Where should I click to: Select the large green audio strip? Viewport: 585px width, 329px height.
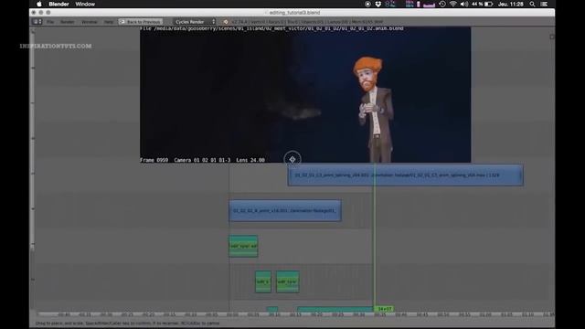pyautogui.click(x=243, y=246)
